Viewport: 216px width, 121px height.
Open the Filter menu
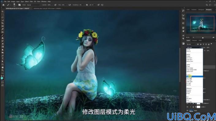coord(31,2)
